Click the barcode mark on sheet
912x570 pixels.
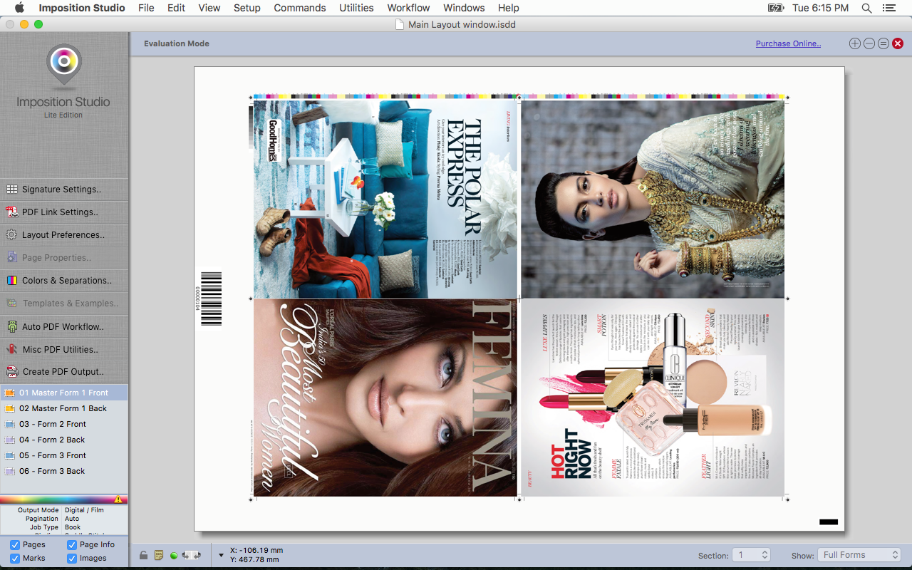click(x=211, y=297)
